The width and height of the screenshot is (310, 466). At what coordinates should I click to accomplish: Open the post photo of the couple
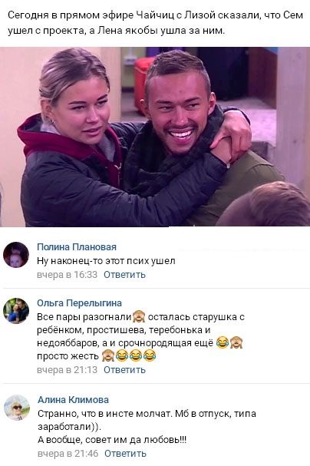155,137
